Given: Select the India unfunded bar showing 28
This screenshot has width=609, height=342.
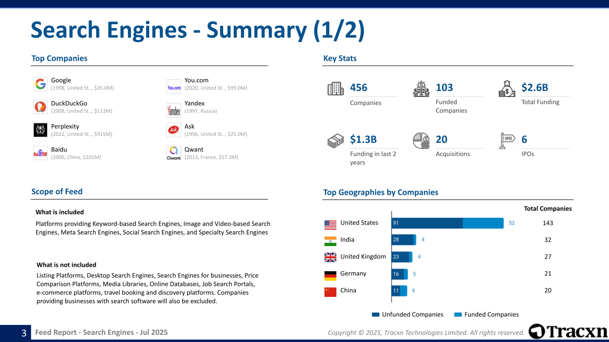Looking at the screenshot, I should [x=403, y=240].
